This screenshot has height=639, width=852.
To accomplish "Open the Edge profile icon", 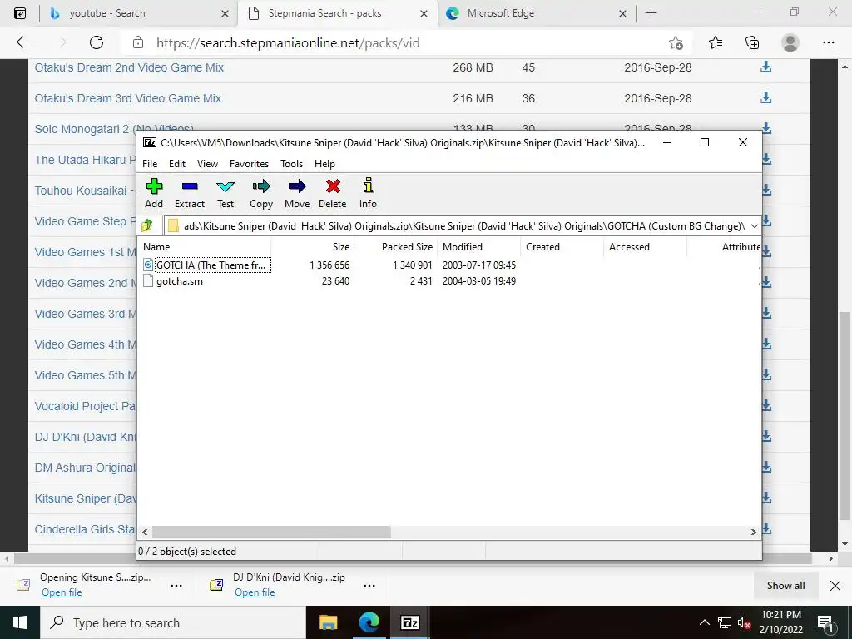I will click(x=790, y=42).
